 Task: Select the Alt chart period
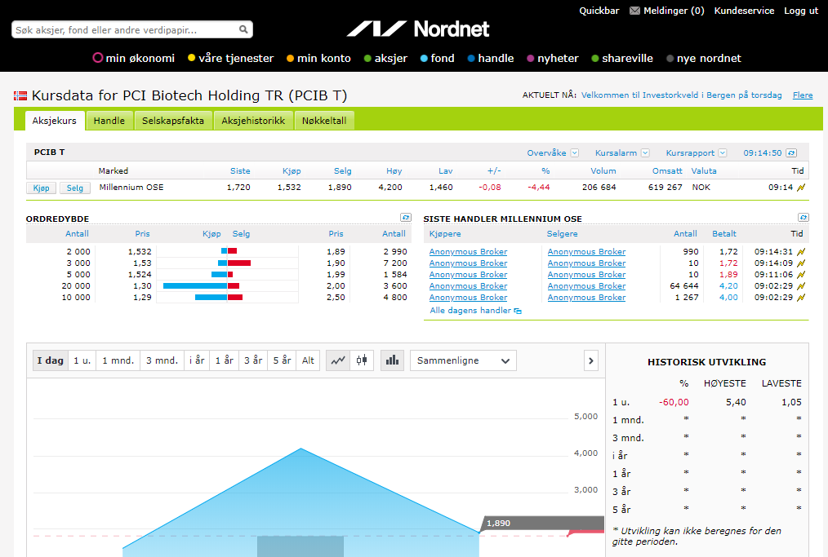click(x=308, y=360)
